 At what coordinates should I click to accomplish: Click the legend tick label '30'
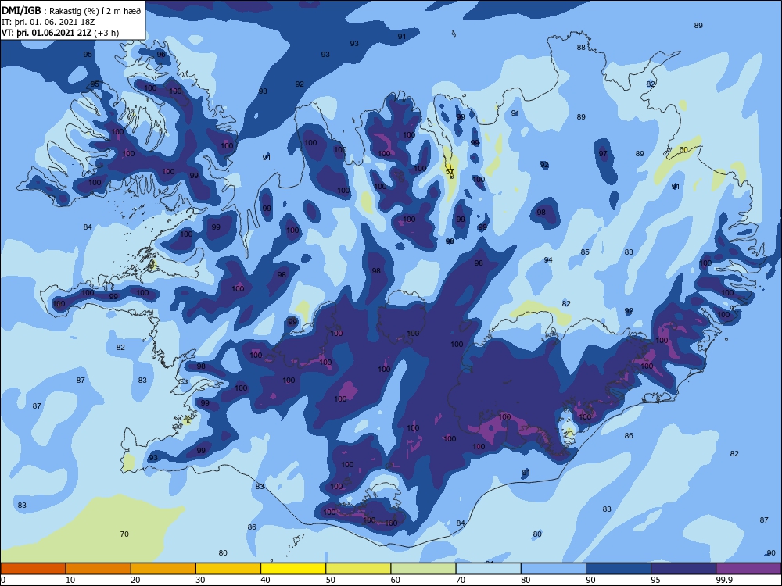coord(200,580)
